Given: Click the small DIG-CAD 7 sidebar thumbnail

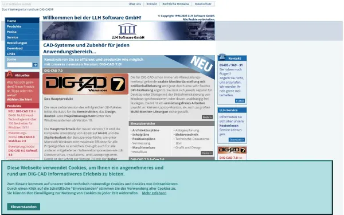Looking at the screenshot, I should click(232, 150).
